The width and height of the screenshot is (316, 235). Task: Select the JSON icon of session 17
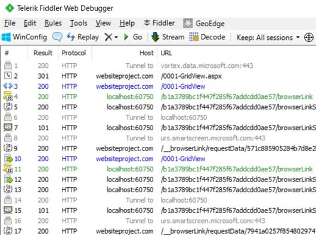coord(8,231)
